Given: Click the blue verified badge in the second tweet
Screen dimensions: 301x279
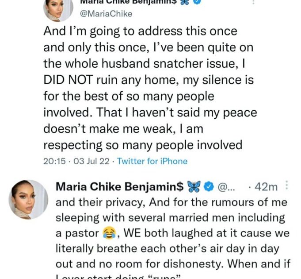Looking at the screenshot, I should pos(209,187).
